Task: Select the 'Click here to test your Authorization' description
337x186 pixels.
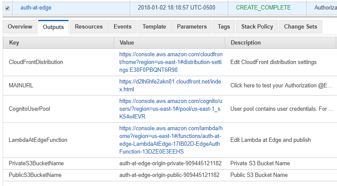Action: pyautogui.click(x=281, y=86)
